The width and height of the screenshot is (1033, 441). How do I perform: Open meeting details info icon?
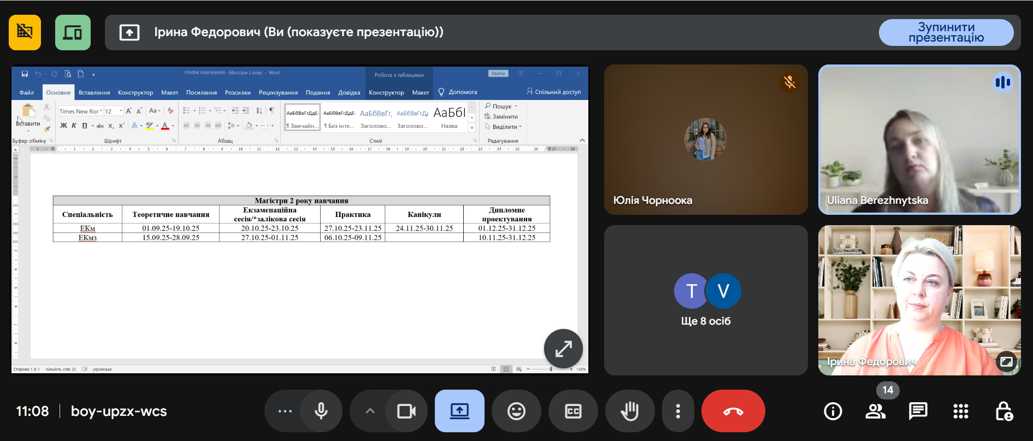click(x=833, y=411)
